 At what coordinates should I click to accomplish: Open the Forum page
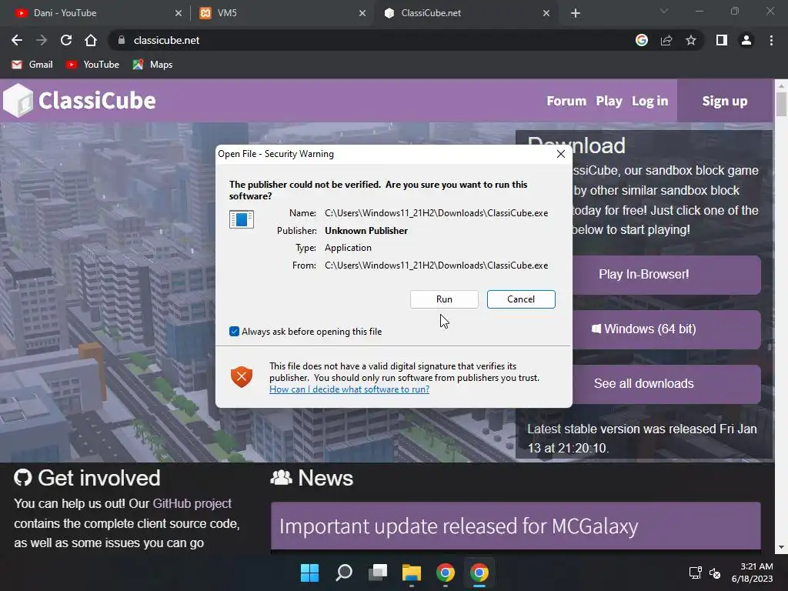[566, 101]
